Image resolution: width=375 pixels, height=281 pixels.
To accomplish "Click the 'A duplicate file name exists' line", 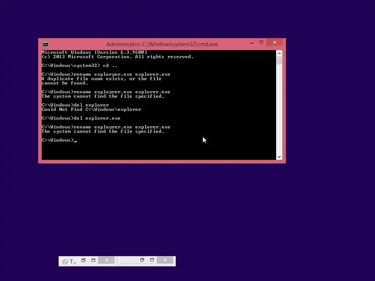I will pos(101,79).
